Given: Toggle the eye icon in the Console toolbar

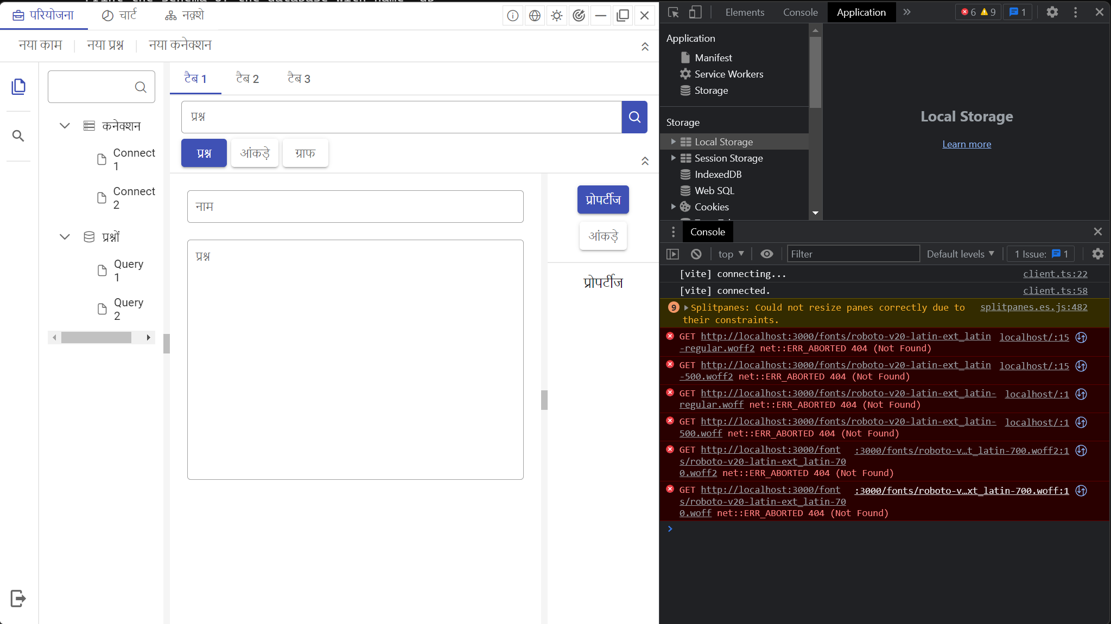Looking at the screenshot, I should click(766, 254).
